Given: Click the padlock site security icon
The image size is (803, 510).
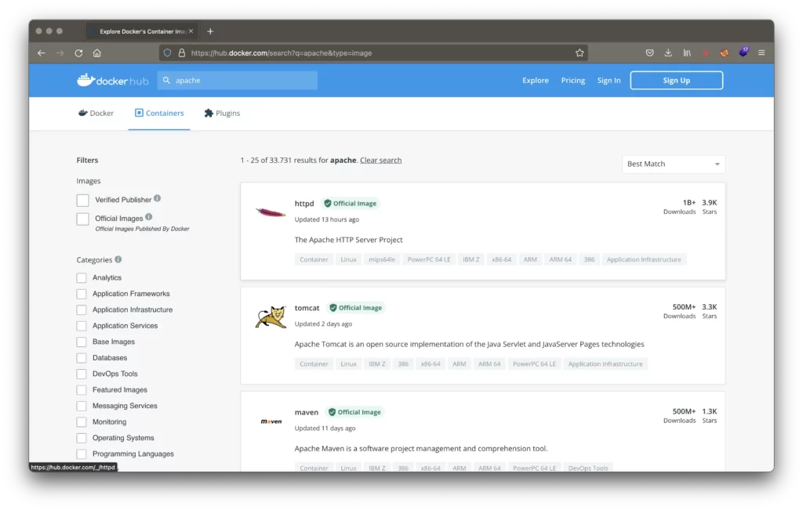Looking at the screenshot, I should point(181,52).
